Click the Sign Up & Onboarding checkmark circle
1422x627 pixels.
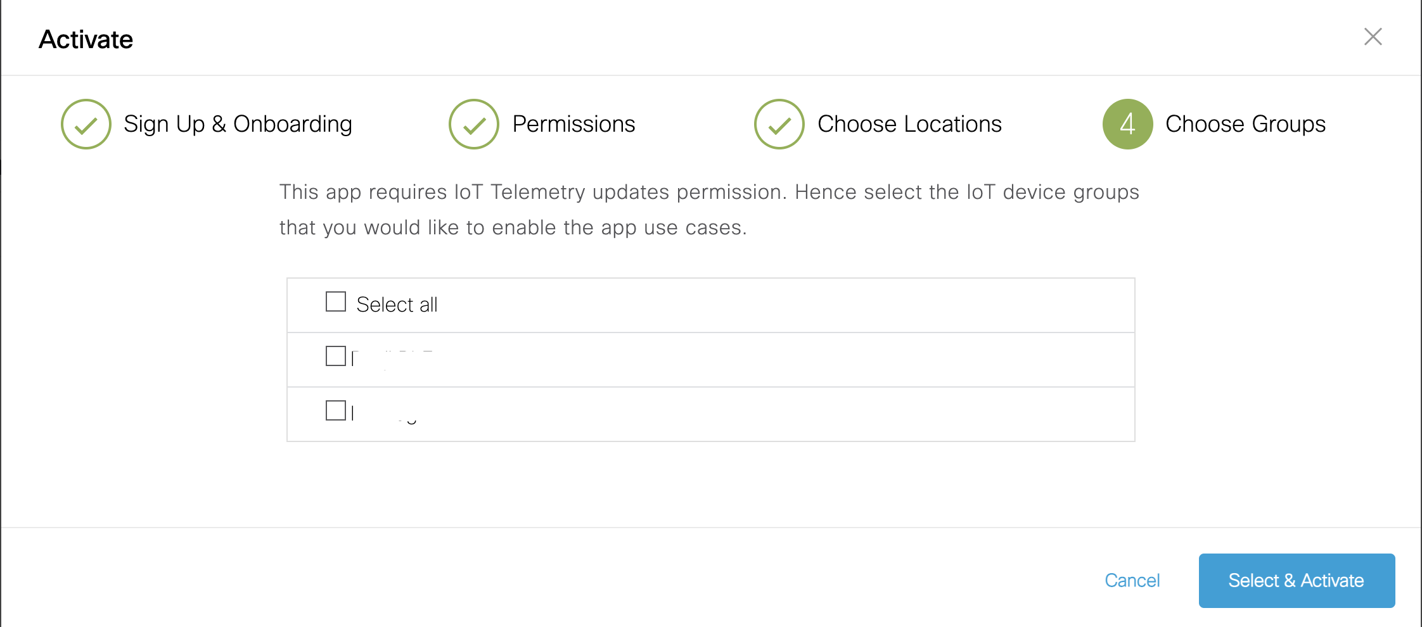pyautogui.click(x=86, y=124)
